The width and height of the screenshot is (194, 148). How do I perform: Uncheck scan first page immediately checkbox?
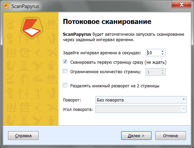[x=65, y=62]
